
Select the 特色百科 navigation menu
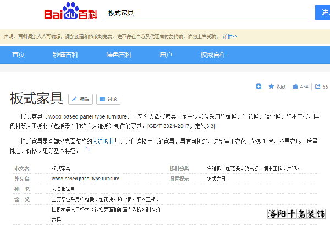click(119, 55)
